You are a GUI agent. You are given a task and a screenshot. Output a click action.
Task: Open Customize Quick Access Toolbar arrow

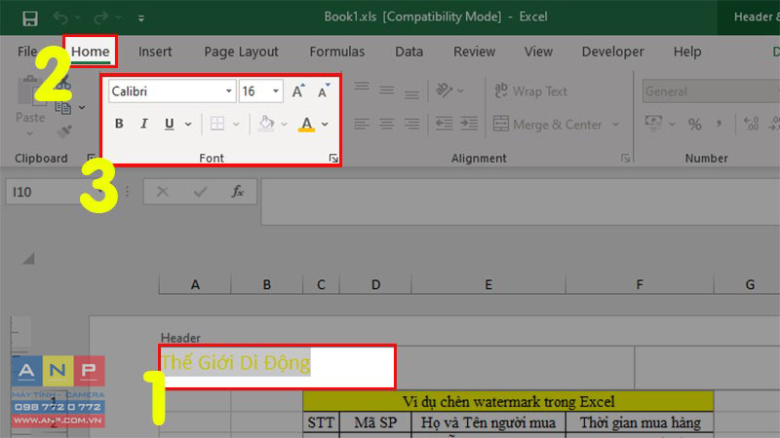tap(141, 18)
